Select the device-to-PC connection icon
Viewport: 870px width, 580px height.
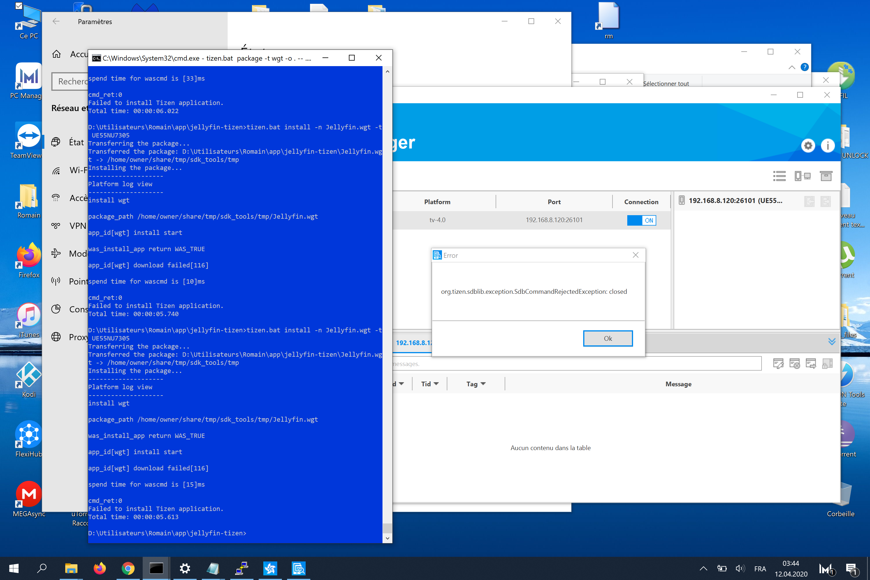click(x=803, y=176)
